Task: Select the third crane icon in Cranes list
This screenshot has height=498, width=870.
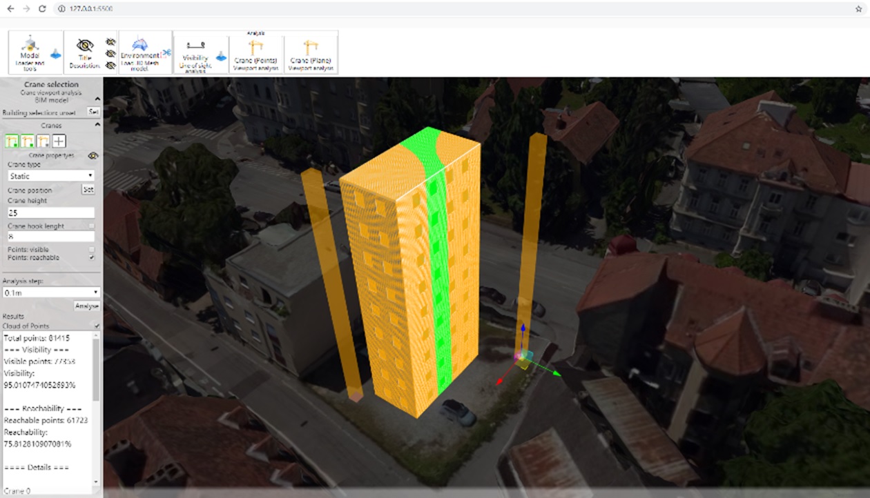Action: point(43,141)
